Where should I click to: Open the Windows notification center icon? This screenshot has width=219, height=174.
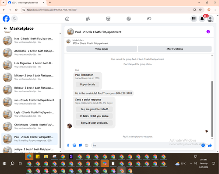coord(213,164)
